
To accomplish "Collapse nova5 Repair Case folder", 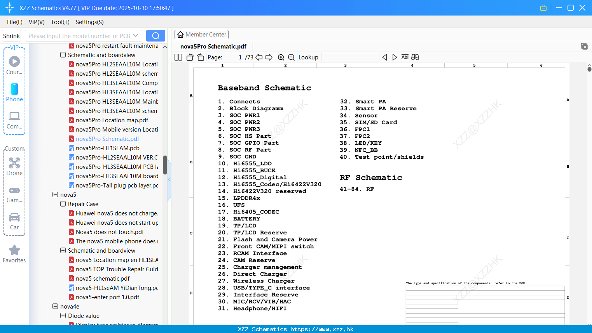I will click(63, 204).
